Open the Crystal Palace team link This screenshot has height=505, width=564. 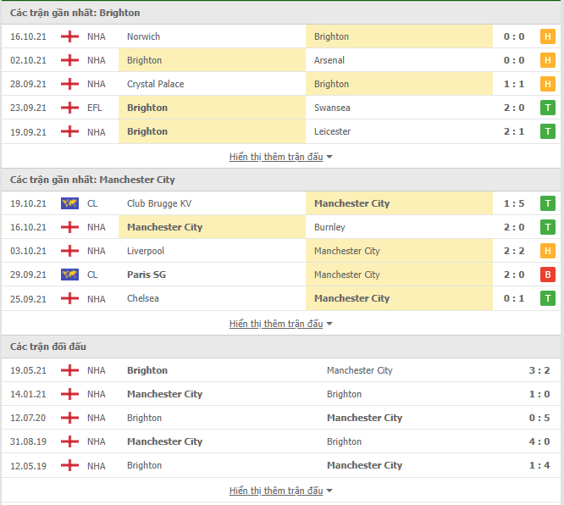(155, 84)
